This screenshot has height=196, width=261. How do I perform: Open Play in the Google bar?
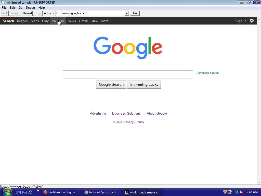click(x=45, y=21)
